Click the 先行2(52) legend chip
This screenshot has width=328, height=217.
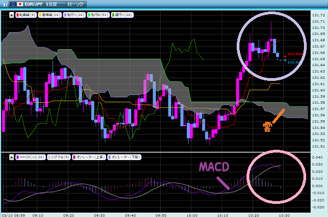[x=98, y=15]
